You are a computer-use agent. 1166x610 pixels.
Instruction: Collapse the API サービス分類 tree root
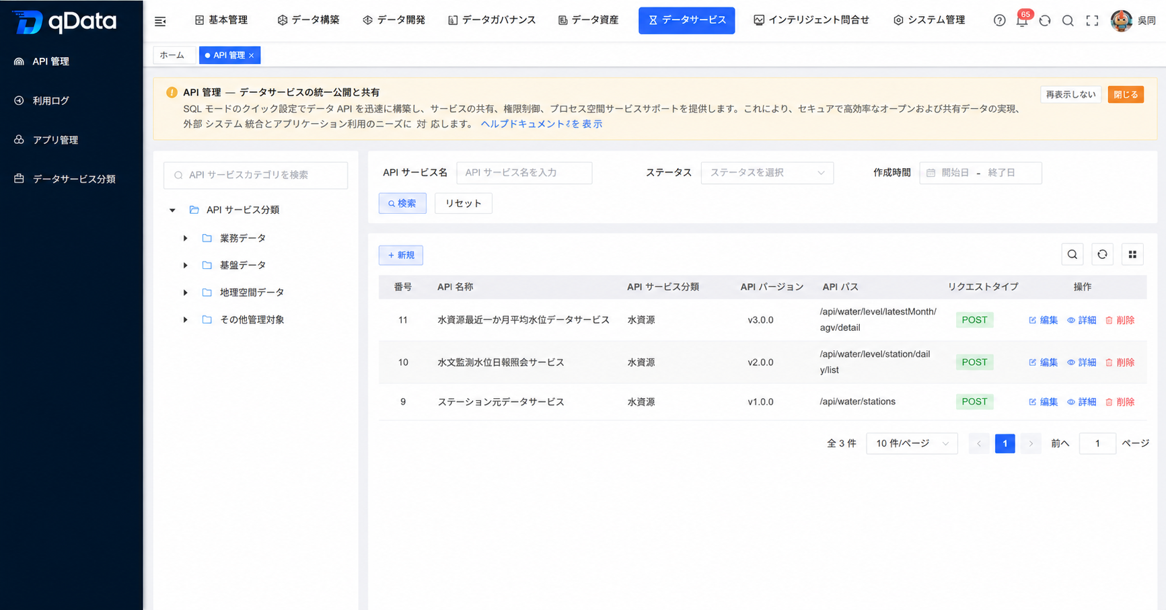point(172,211)
